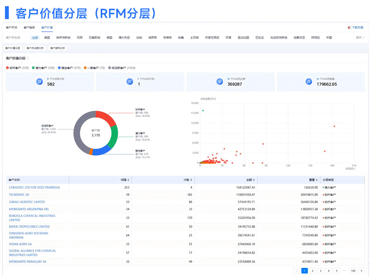Filter customers by 土耳其

point(195,38)
